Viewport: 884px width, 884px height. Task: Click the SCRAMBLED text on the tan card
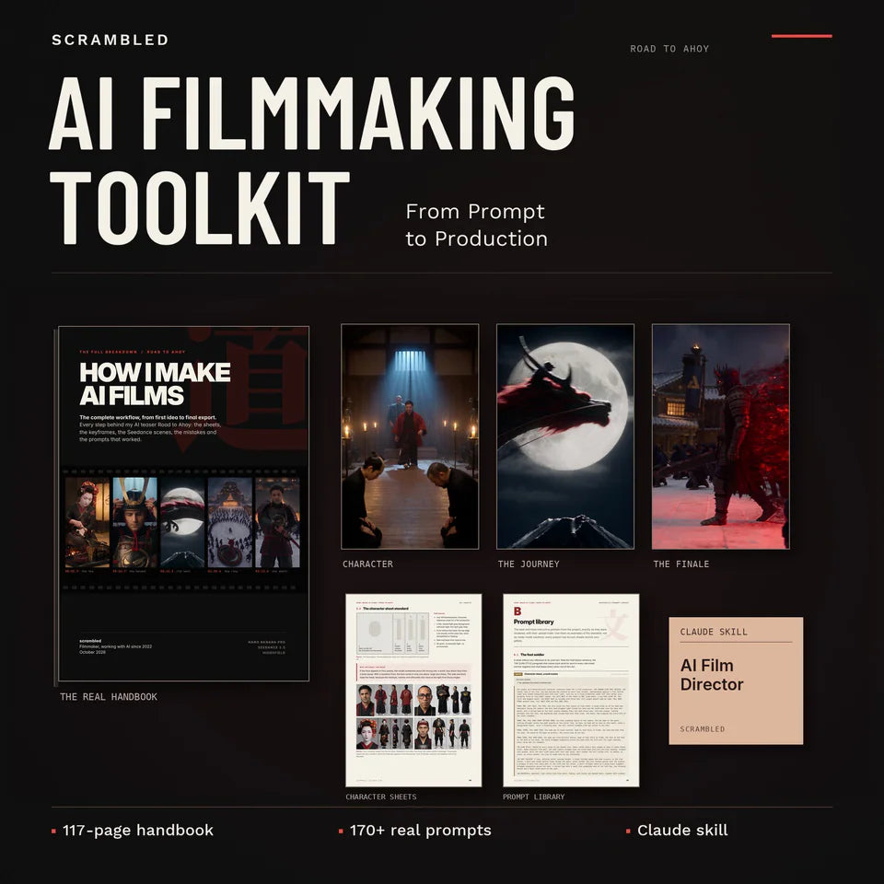point(702,729)
